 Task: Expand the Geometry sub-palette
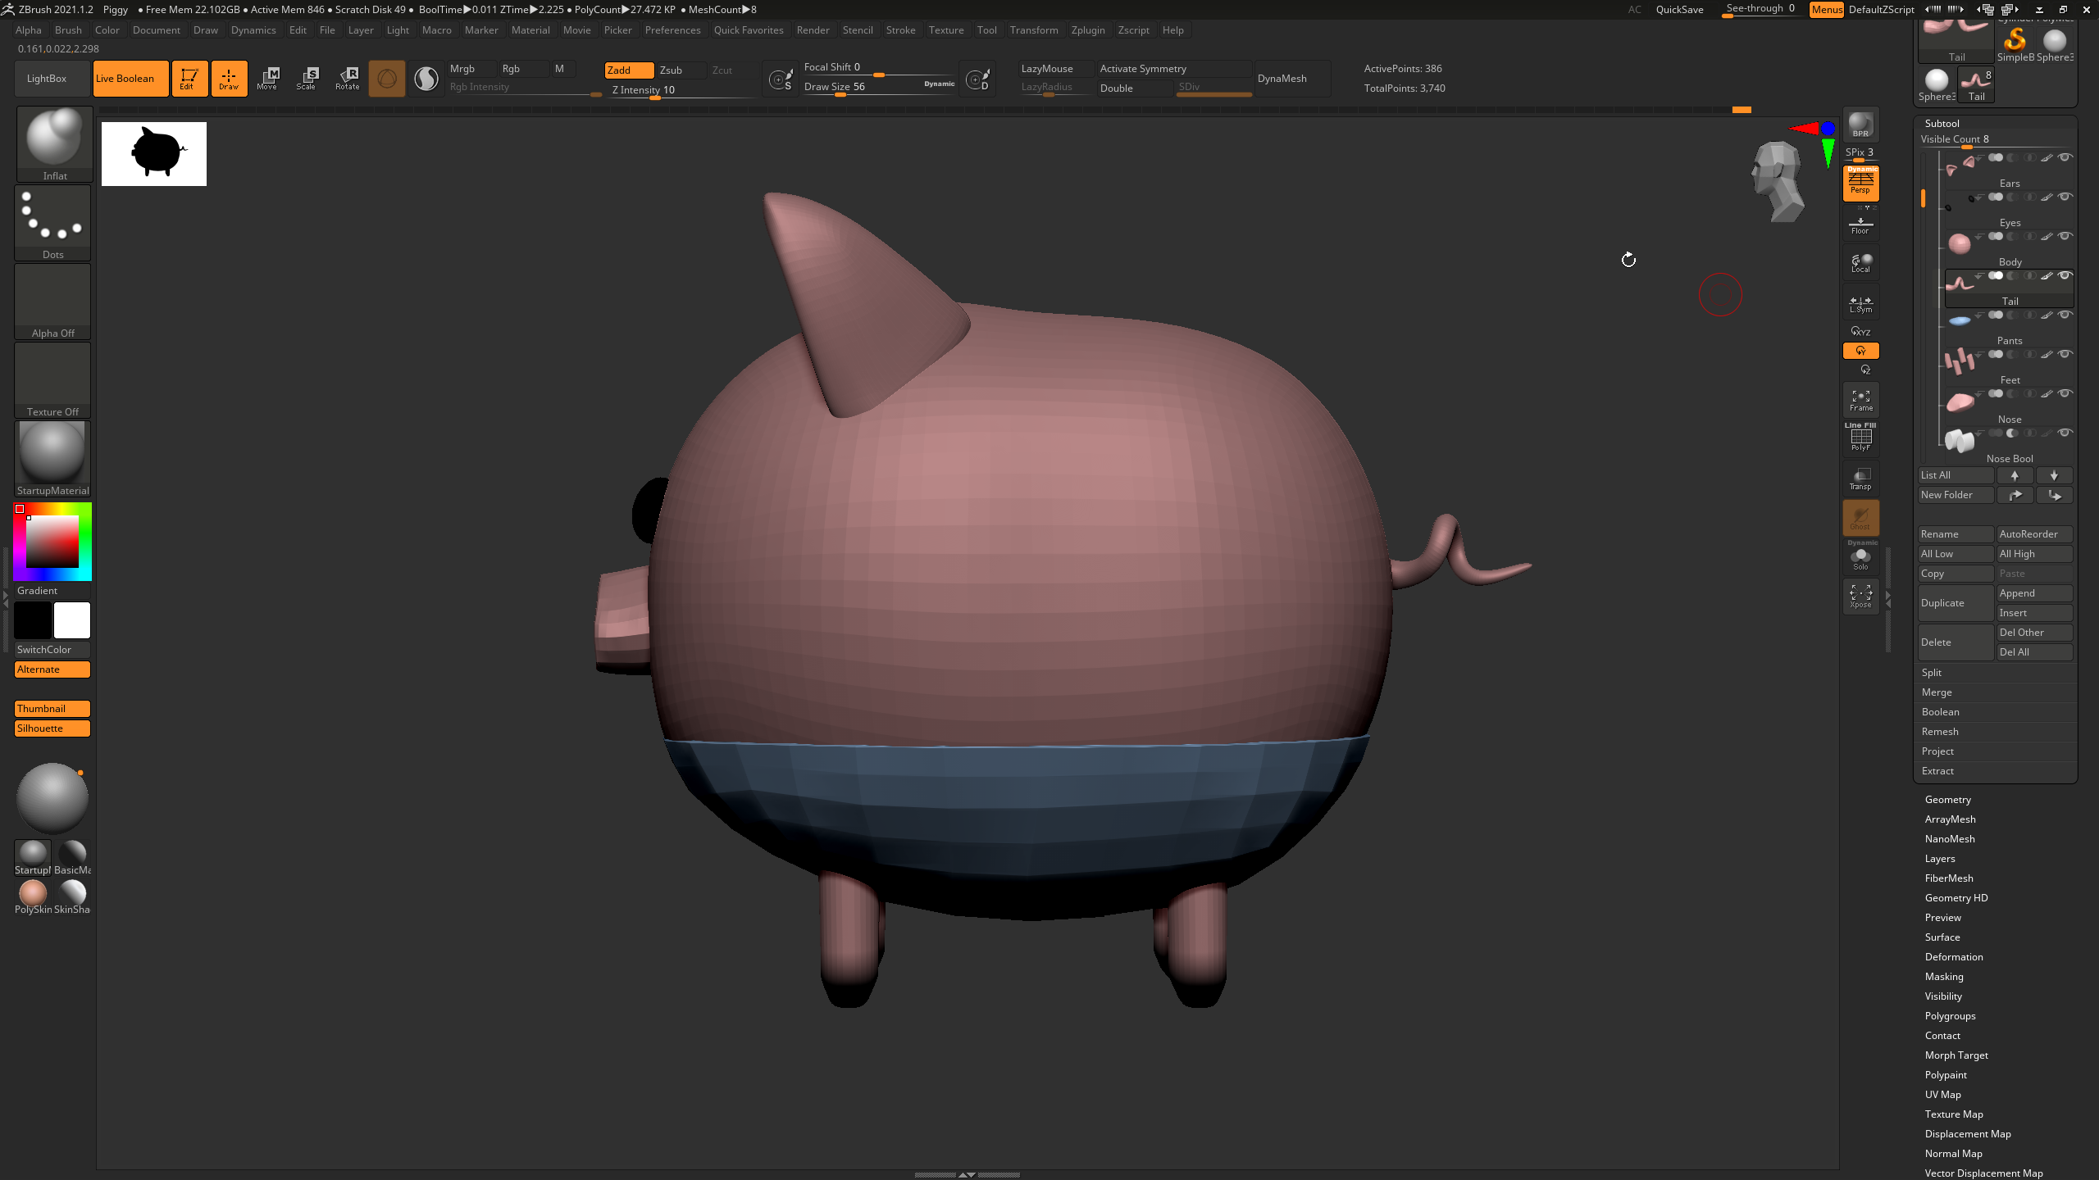click(x=1947, y=800)
